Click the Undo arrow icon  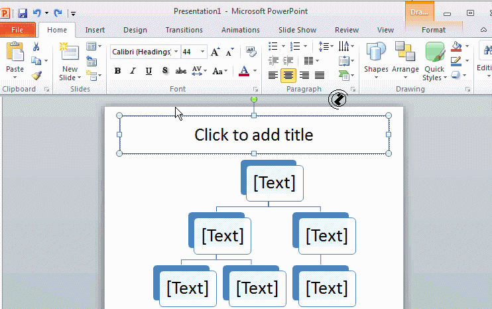coord(37,13)
